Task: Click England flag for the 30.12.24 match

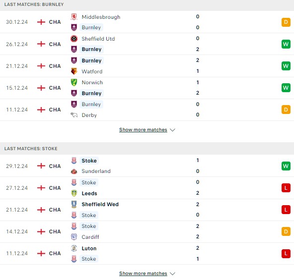Action: click(x=41, y=22)
